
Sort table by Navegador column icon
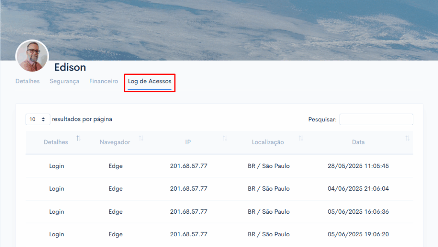point(141,138)
